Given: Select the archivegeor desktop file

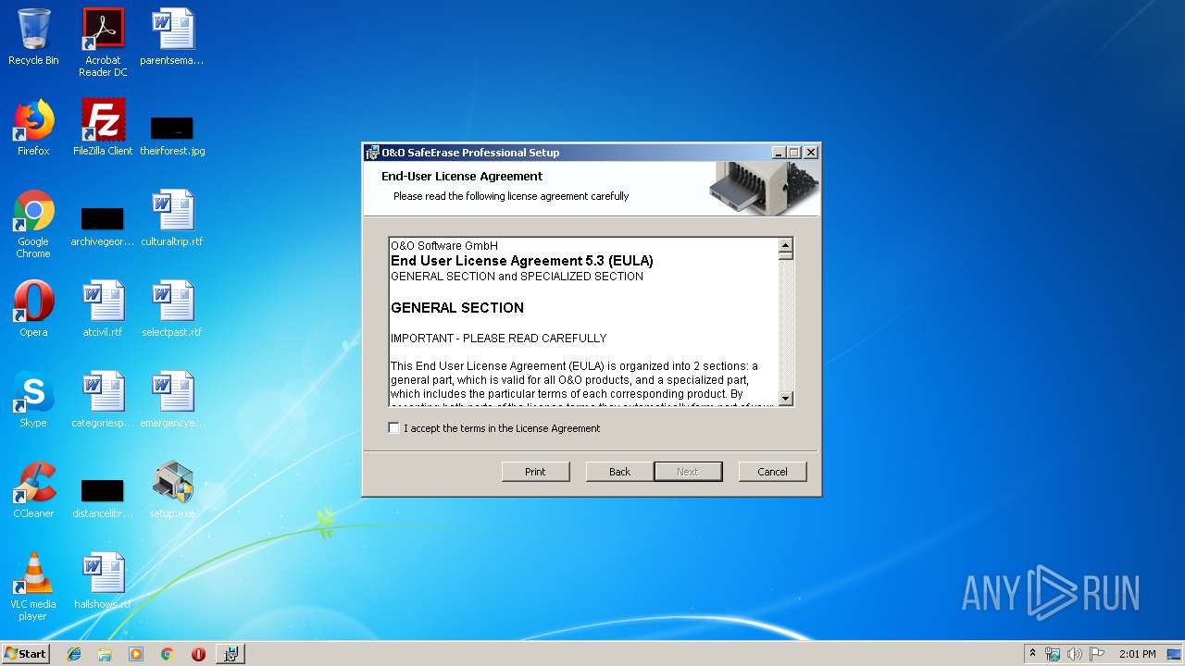Looking at the screenshot, I should (x=103, y=227).
